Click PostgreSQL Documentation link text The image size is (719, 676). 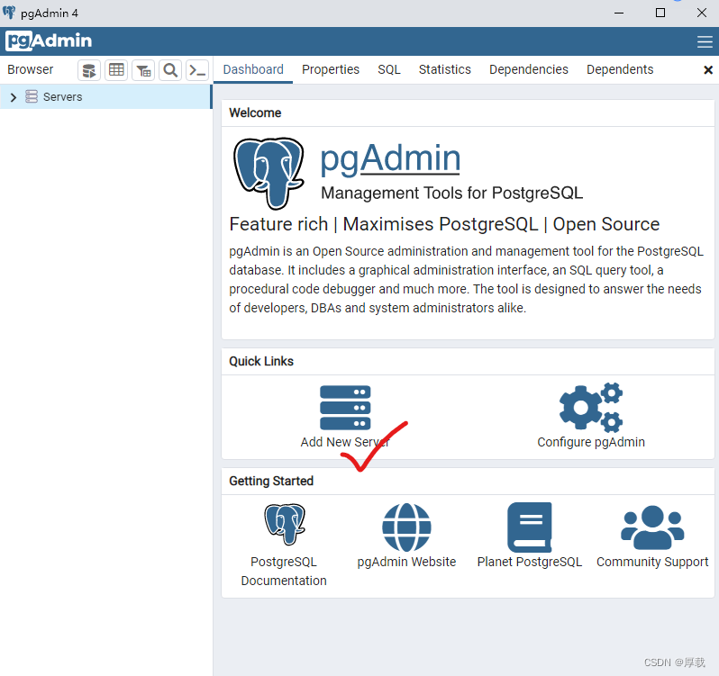coord(284,571)
